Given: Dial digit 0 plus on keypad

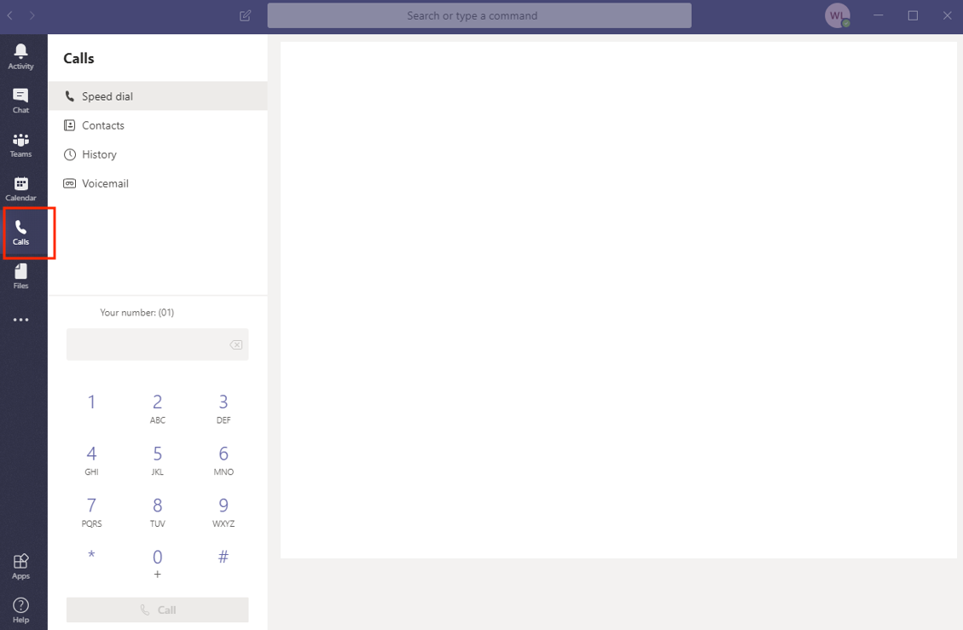Looking at the screenshot, I should (x=157, y=563).
